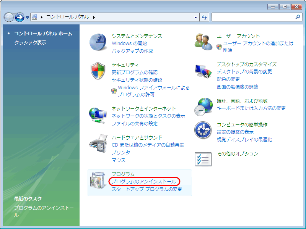Open the recent pages dropdown beside Forward button

(x=27, y=18)
